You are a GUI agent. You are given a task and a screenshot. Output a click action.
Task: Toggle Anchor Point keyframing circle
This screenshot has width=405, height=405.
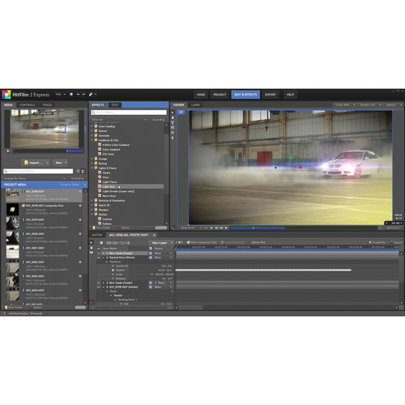click(113, 266)
